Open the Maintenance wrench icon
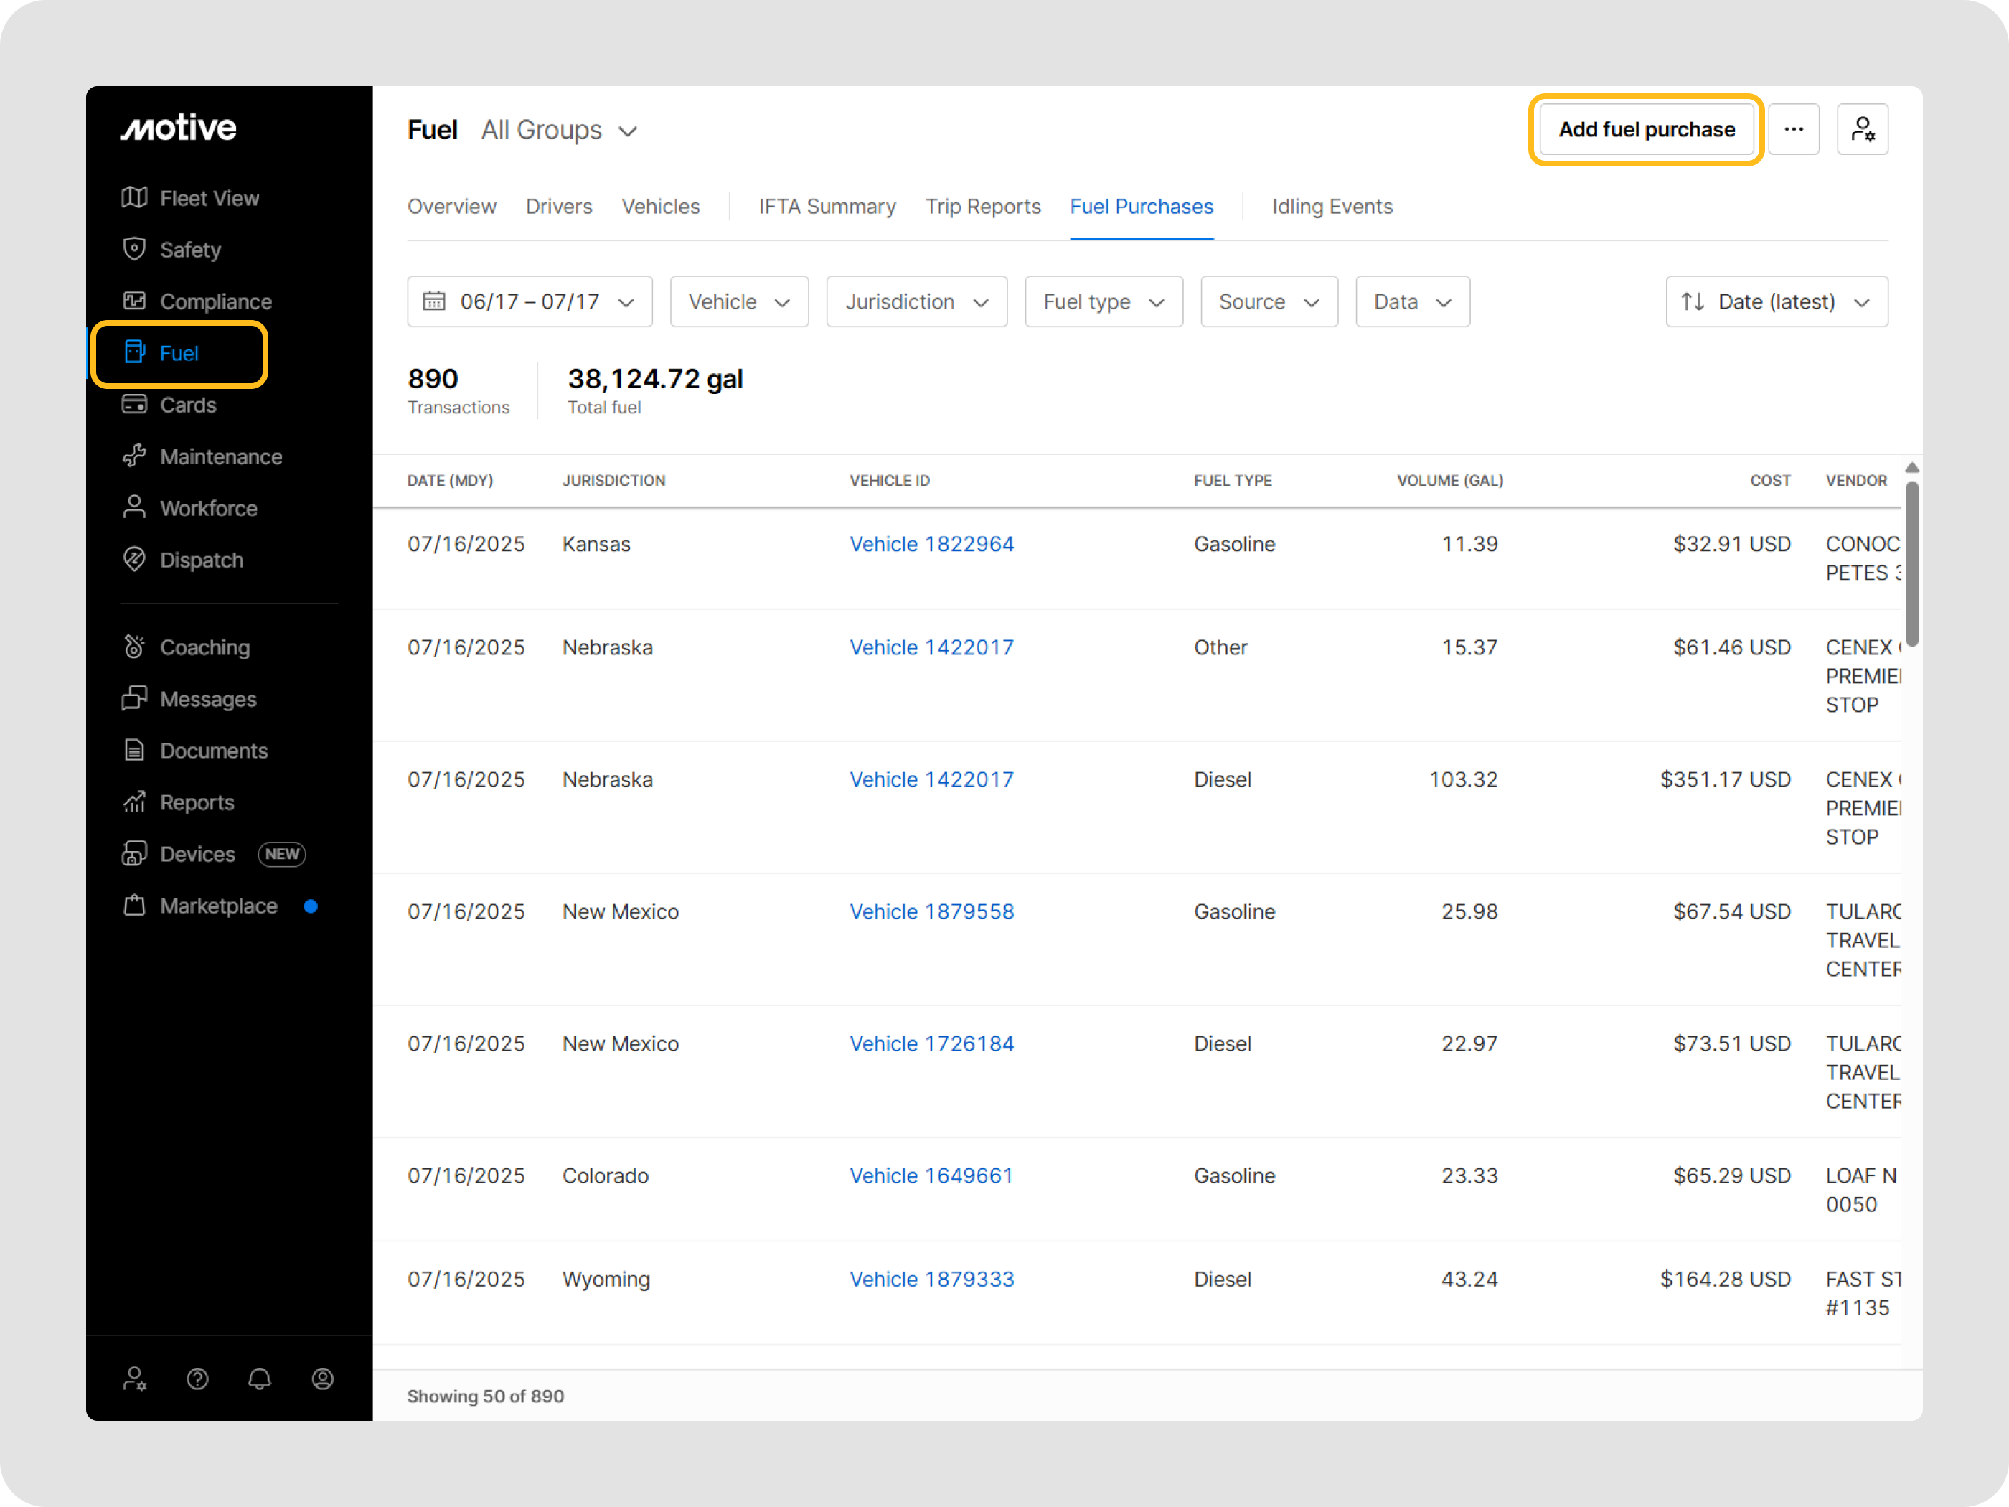Screen dimensions: 2009x1507 coord(134,456)
